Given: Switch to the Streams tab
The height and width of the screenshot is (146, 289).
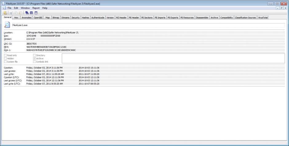Looking at the screenshot, I should [x=65, y=18].
